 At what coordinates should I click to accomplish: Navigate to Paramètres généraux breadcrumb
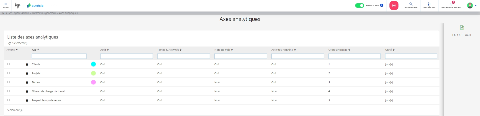(x=44, y=13)
